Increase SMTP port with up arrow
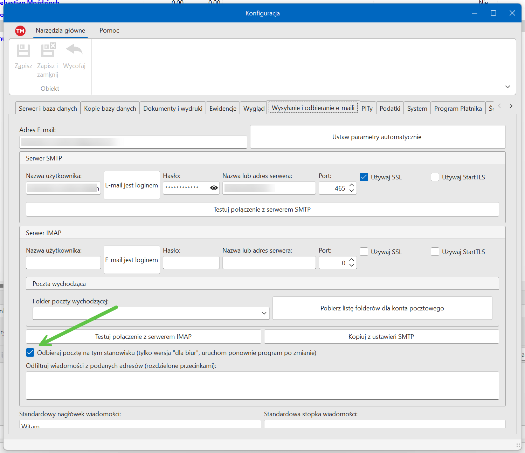 click(352, 185)
